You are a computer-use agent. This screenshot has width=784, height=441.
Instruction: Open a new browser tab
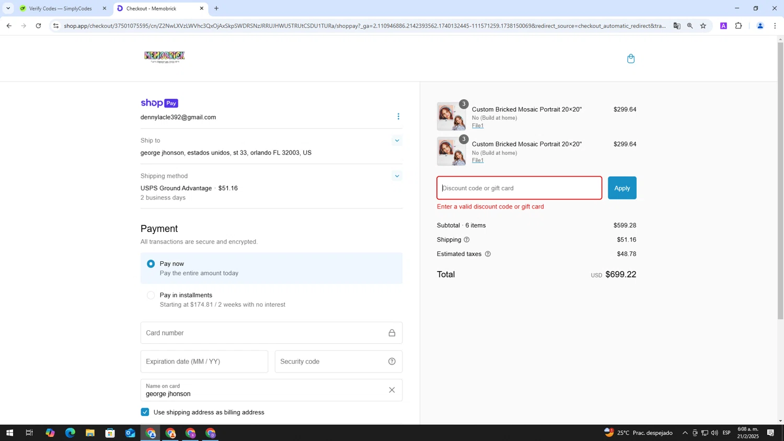click(216, 8)
